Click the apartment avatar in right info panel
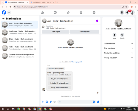 click(118, 23)
